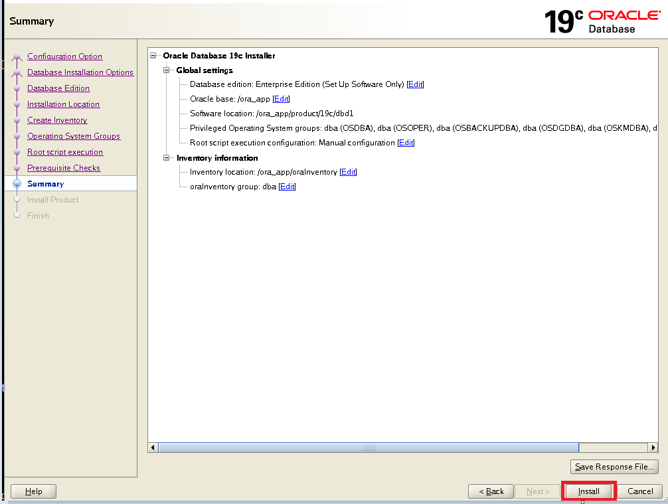Screen dimensions: 668x504
Task: Save the response file
Action: point(614,466)
